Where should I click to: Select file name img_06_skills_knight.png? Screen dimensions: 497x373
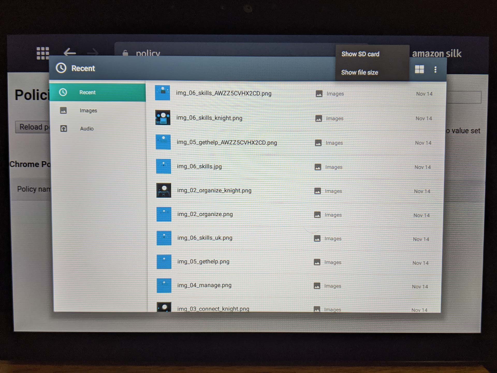209,118
